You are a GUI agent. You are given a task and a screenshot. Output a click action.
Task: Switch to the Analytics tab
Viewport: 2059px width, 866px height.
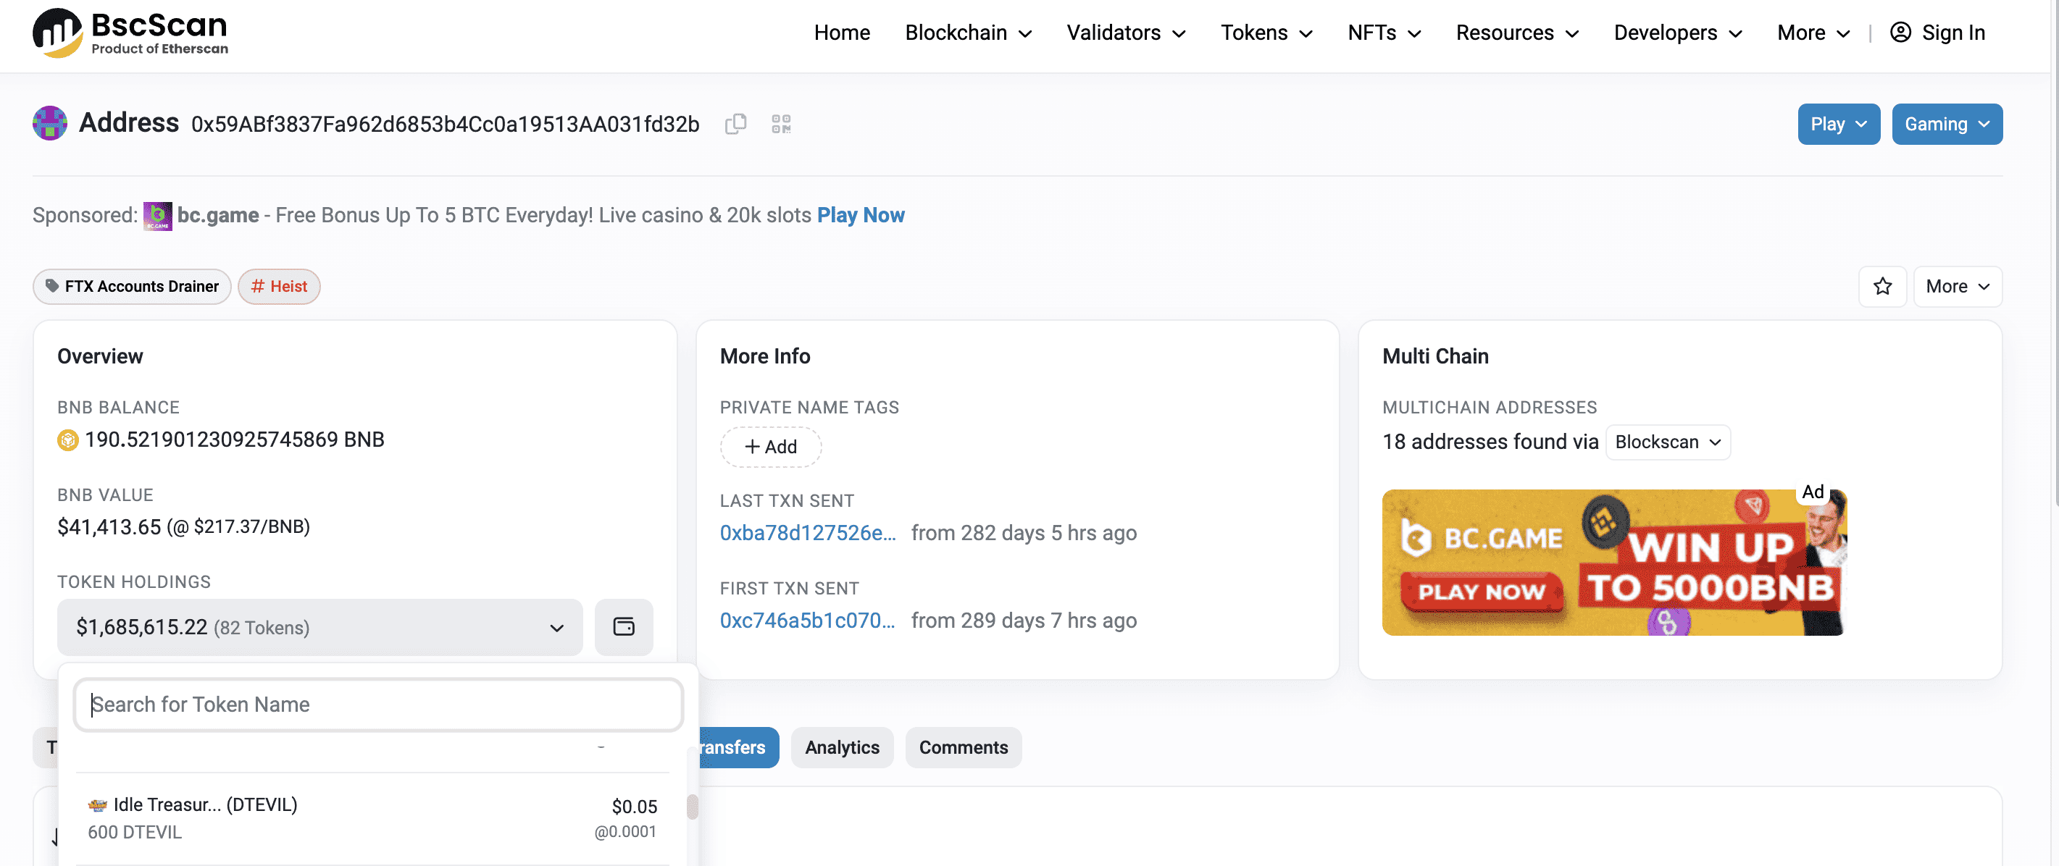pos(842,747)
